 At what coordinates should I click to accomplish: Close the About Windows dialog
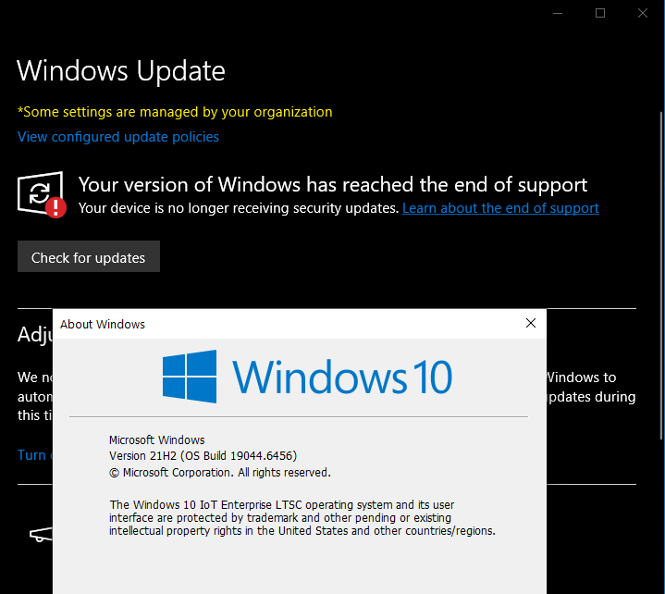click(x=531, y=323)
